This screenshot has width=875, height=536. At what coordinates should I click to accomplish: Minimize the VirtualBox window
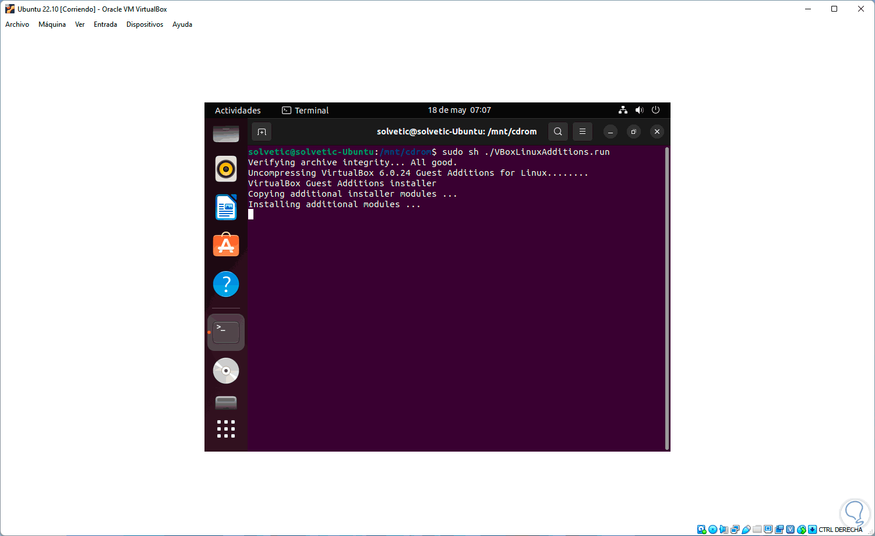coord(808,9)
